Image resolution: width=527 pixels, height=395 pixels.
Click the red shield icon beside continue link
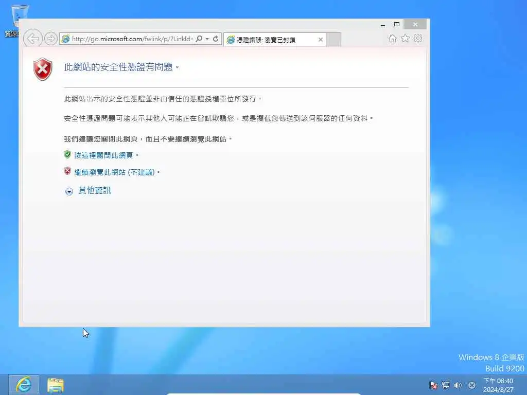[x=67, y=171]
